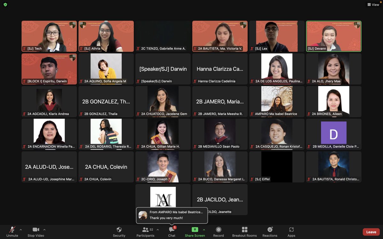Expand arrow next to Participants
Viewport: 383px width, 239px height.
(157, 229)
